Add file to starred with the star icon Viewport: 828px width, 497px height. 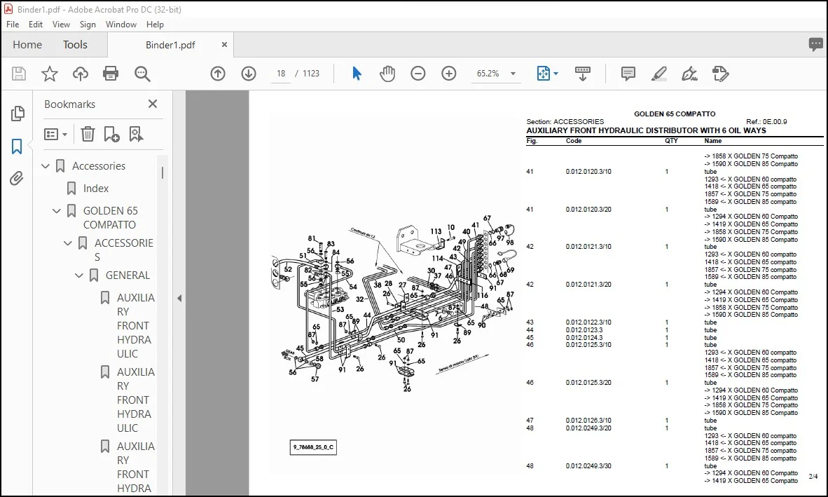pos(50,74)
